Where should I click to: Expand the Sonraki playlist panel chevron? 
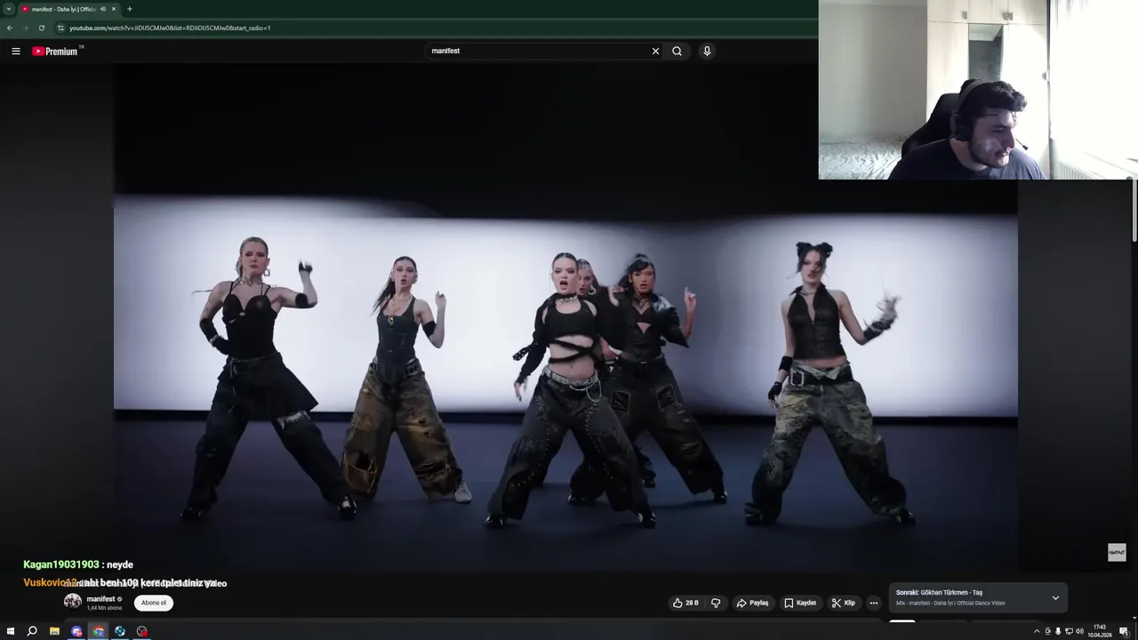point(1055,597)
